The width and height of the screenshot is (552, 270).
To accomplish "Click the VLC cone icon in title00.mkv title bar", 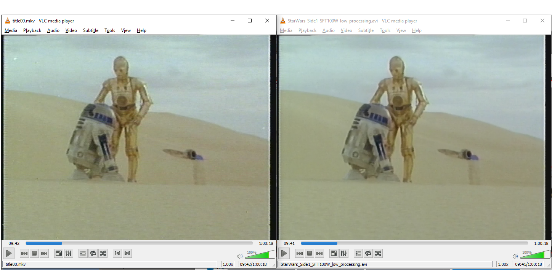I will [x=8, y=21].
